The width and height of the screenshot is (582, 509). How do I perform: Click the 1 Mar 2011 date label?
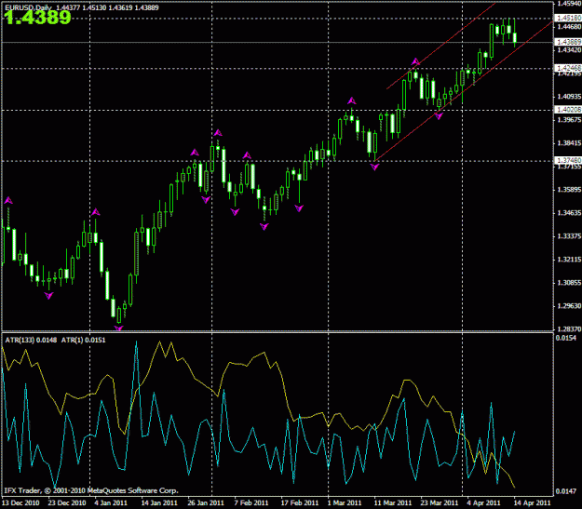[x=345, y=503]
